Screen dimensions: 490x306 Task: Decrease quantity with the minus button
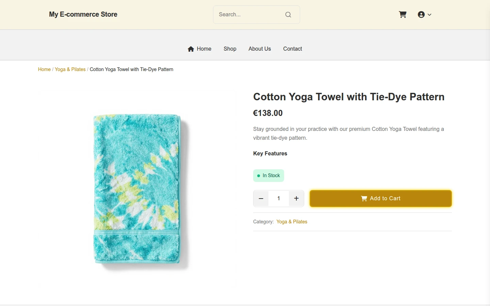click(x=261, y=199)
